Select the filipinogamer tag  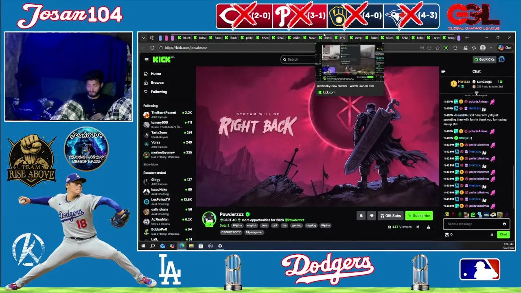(254, 232)
